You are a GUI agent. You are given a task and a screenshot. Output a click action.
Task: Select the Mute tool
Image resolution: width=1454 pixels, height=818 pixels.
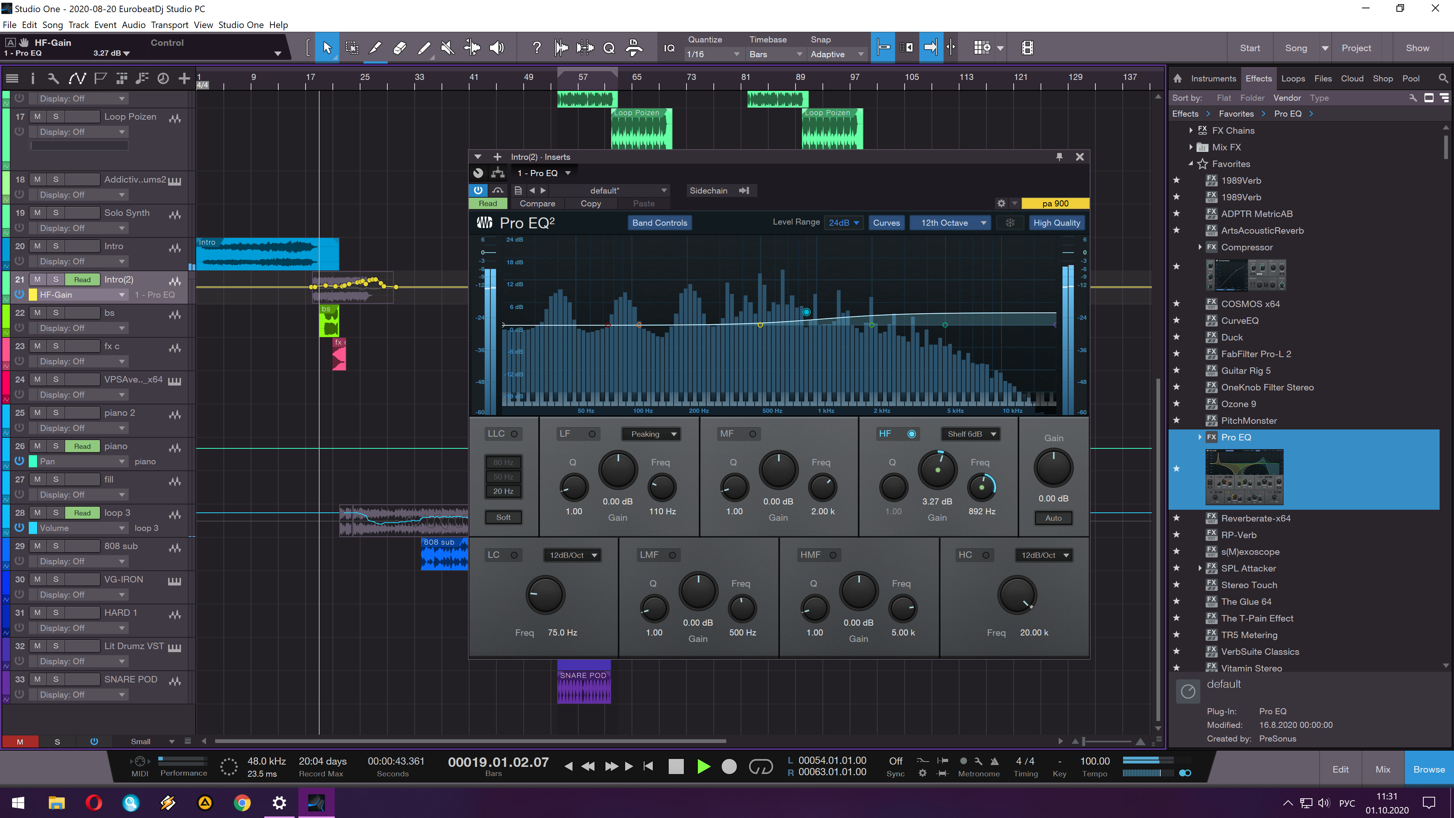[x=448, y=48]
